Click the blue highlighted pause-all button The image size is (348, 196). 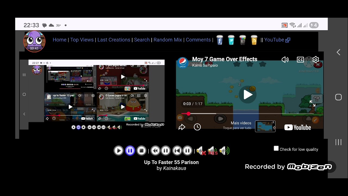pyautogui.click(x=130, y=151)
